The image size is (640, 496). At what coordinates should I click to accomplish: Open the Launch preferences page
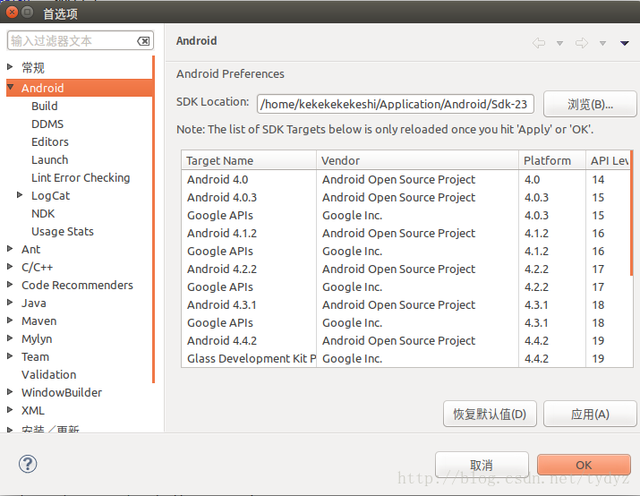tap(50, 159)
